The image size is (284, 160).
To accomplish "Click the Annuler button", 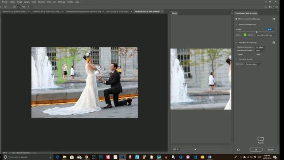I will pos(270,150).
